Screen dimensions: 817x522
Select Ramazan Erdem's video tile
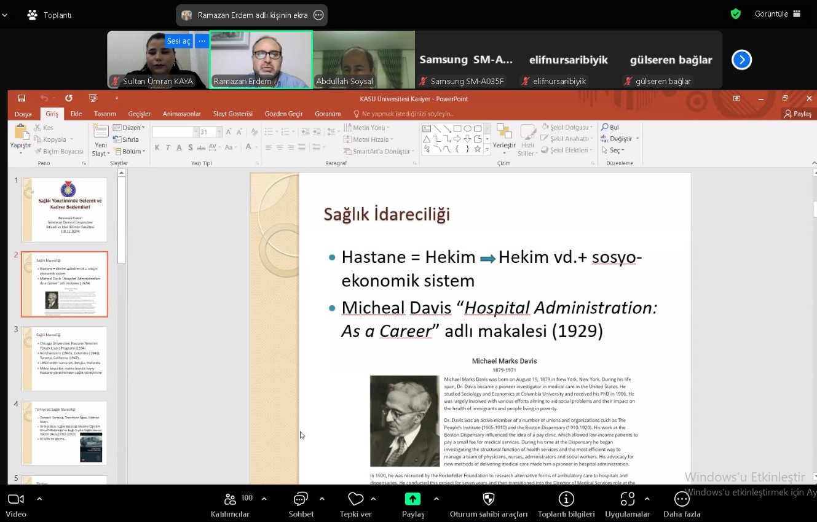click(x=261, y=60)
